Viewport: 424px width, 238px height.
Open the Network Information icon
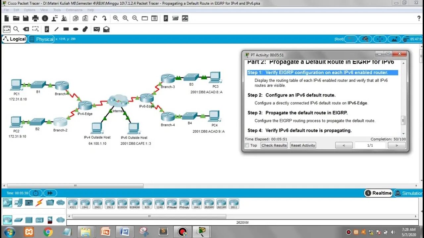click(x=45, y=18)
